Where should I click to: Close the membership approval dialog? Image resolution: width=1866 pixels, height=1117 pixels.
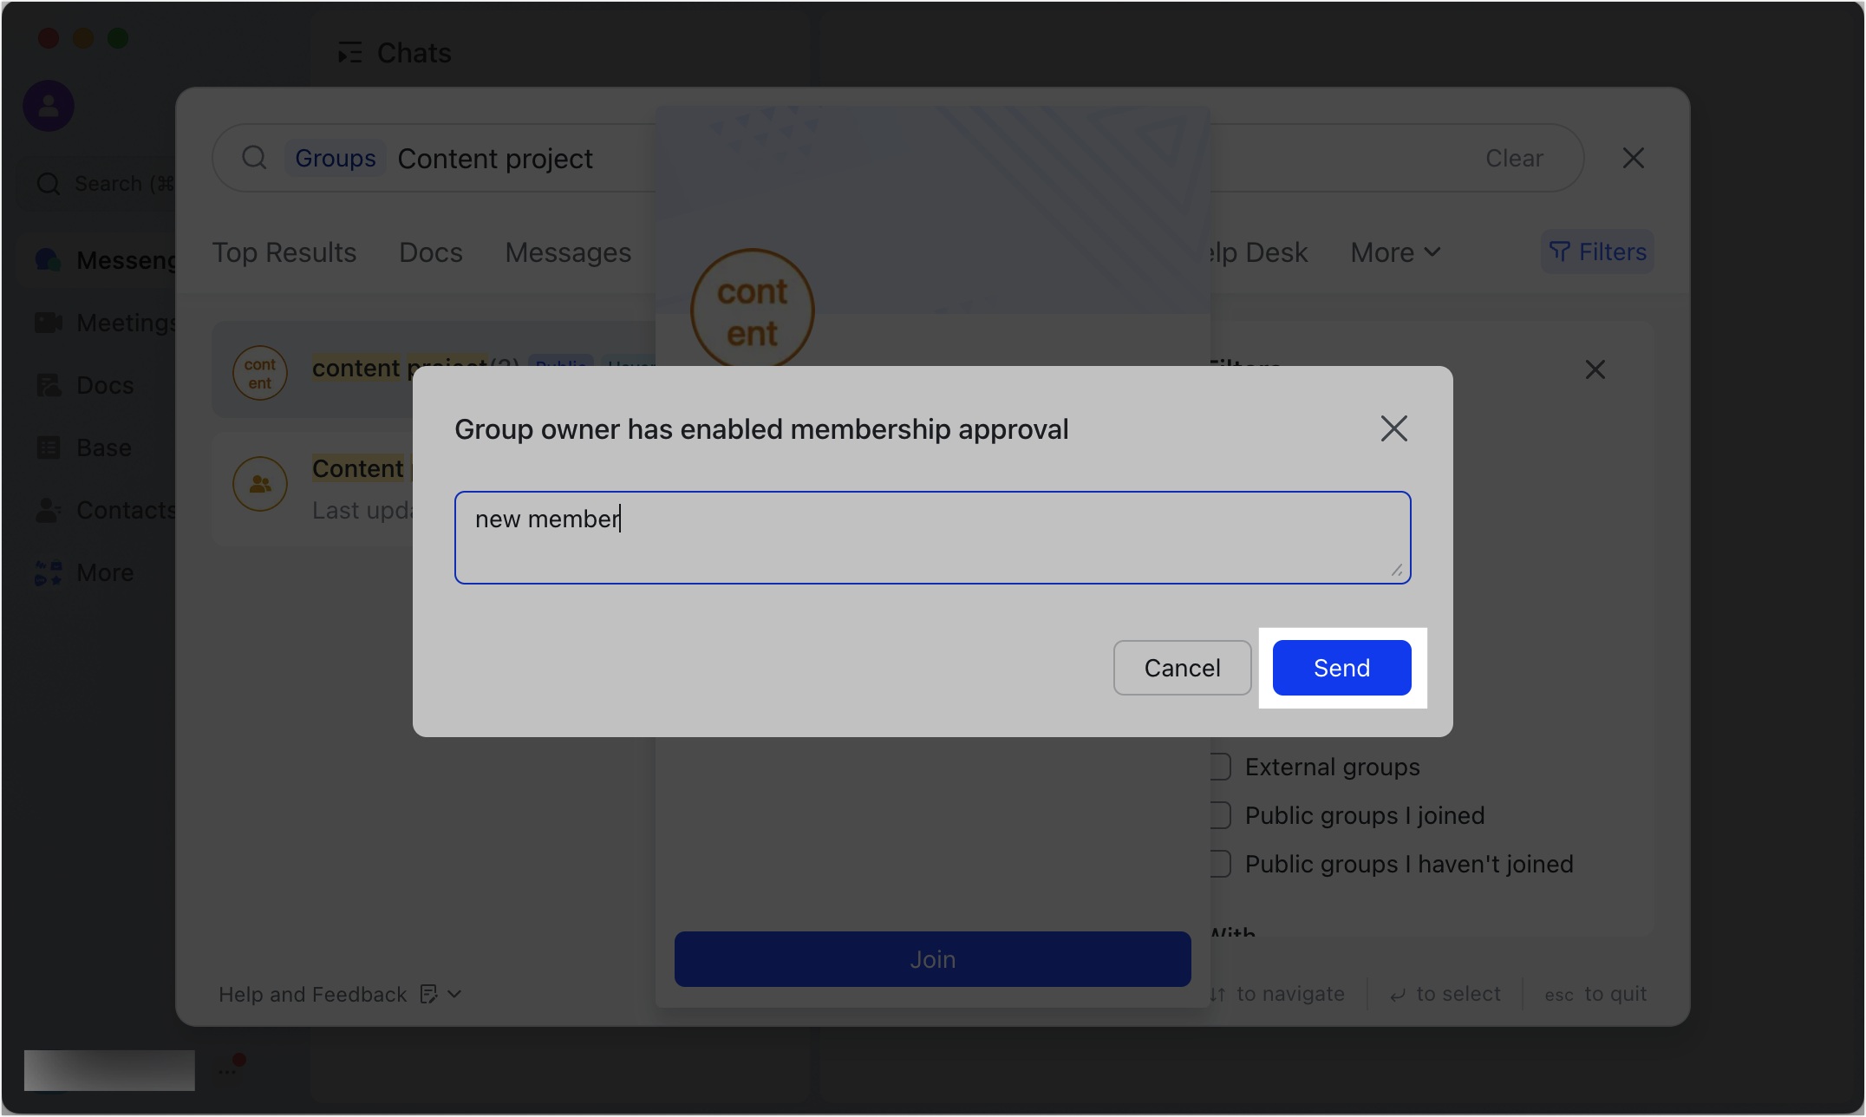pyautogui.click(x=1393, y=428)
